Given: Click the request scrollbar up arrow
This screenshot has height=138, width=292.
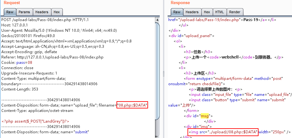Looking at the screenshot, I should pos(157,19).
